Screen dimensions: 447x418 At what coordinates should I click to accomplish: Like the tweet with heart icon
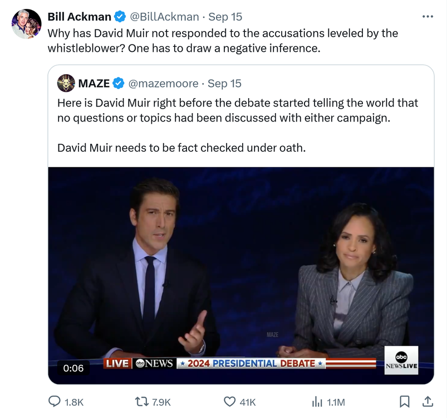[230, 401]
